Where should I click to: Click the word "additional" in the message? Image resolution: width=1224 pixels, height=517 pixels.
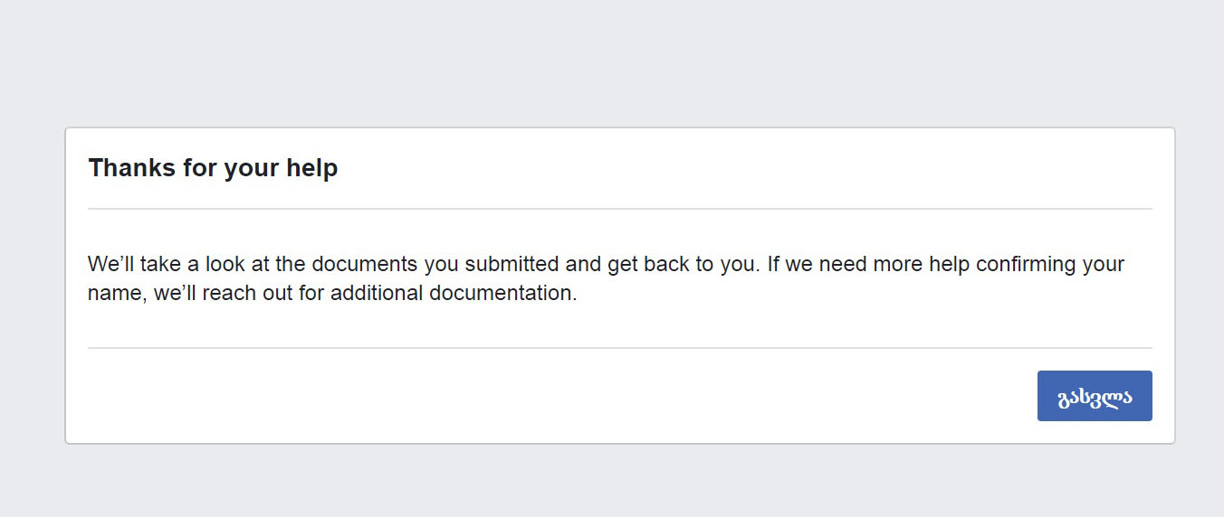pos(377,294)
